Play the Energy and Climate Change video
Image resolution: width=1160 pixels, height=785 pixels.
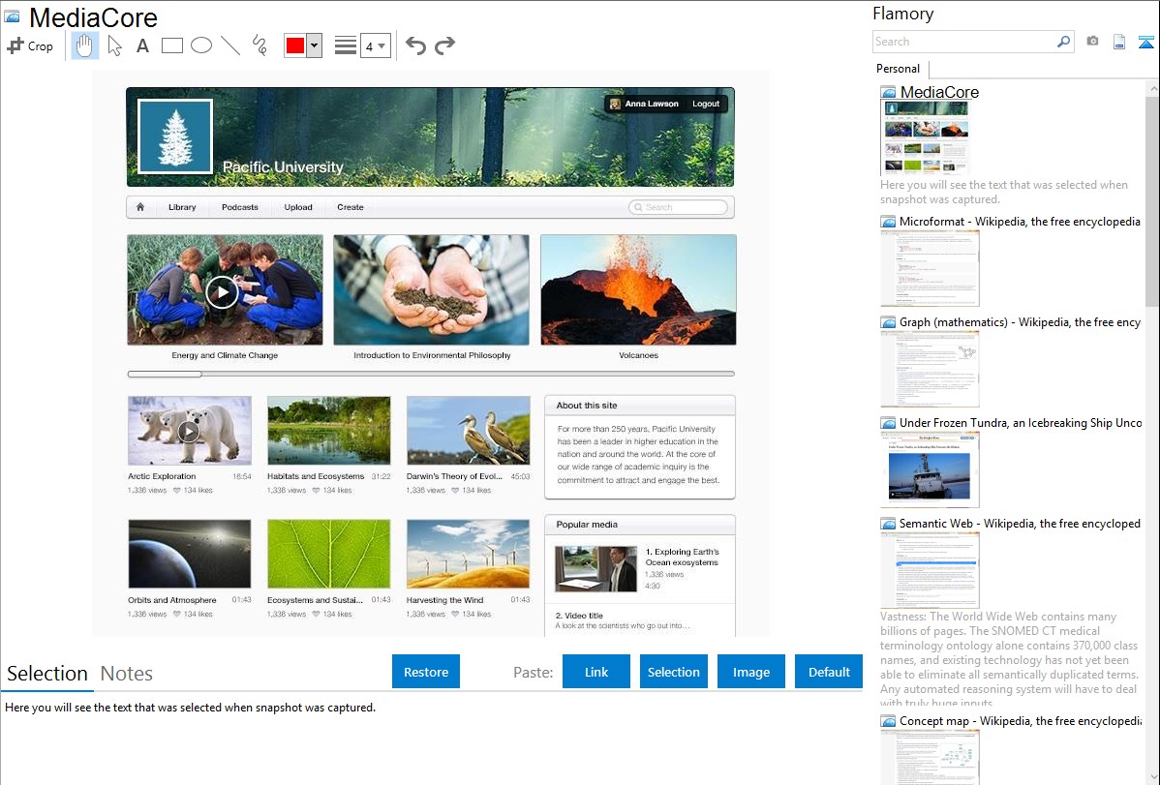(222, 291)
